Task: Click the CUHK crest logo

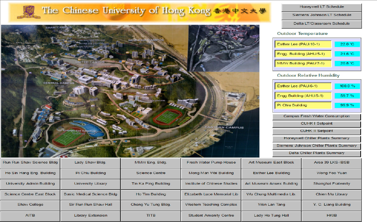Action: coord(29,12)
